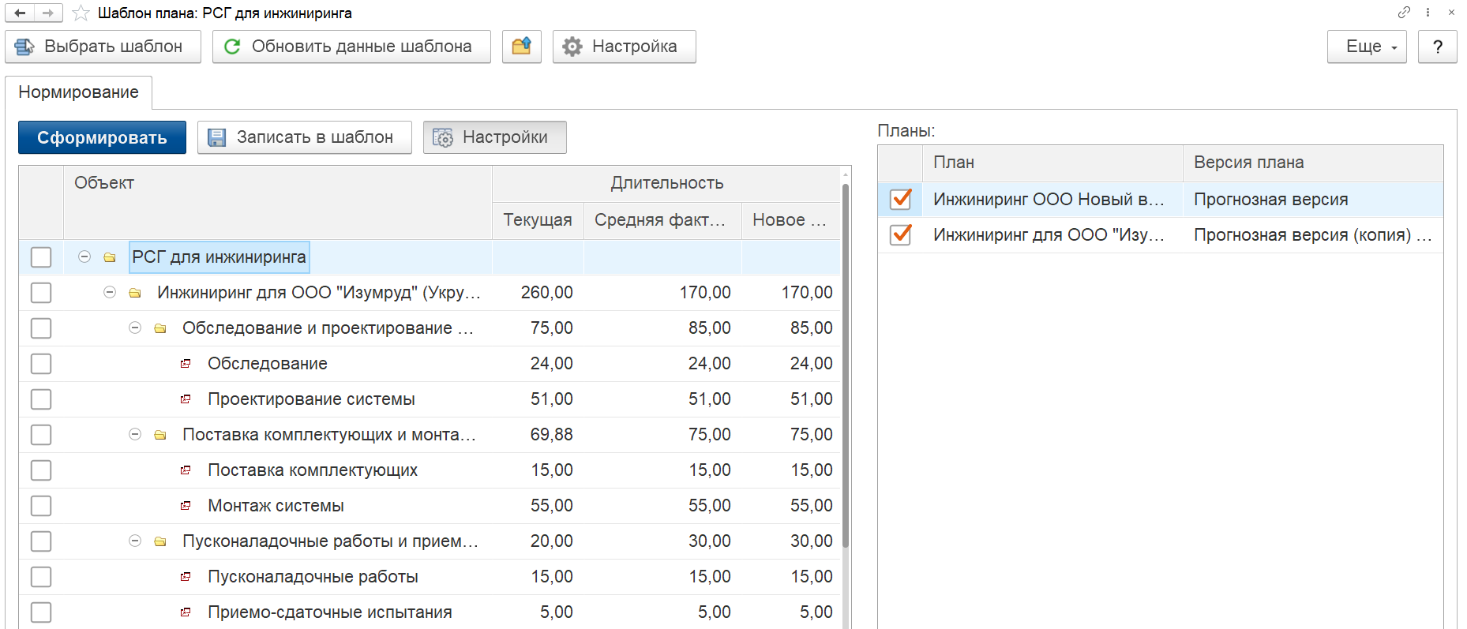
Task: Open the vertical three-dot window menu
Action: coord(1428,12)
